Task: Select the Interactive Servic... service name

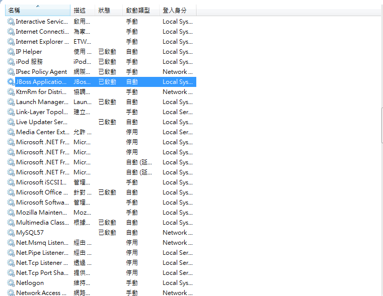Action: click(42, 22)
